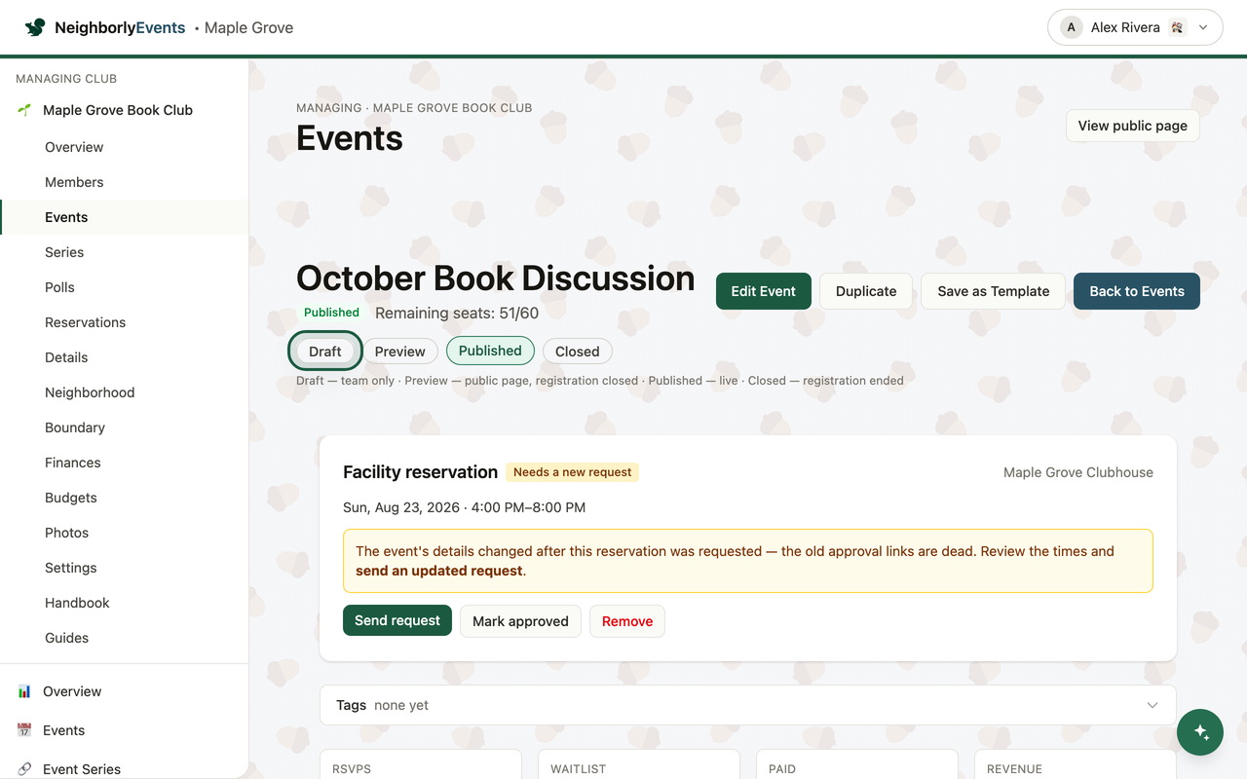Remove the facility reservation
The image size is (1247, 779).
point(627,621)
